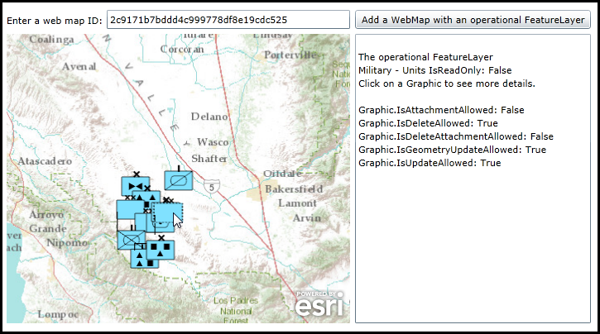The width and height of the screenshot is (600, 334).
Task: Click the Wasco city label
Action: tap(213, 141)
